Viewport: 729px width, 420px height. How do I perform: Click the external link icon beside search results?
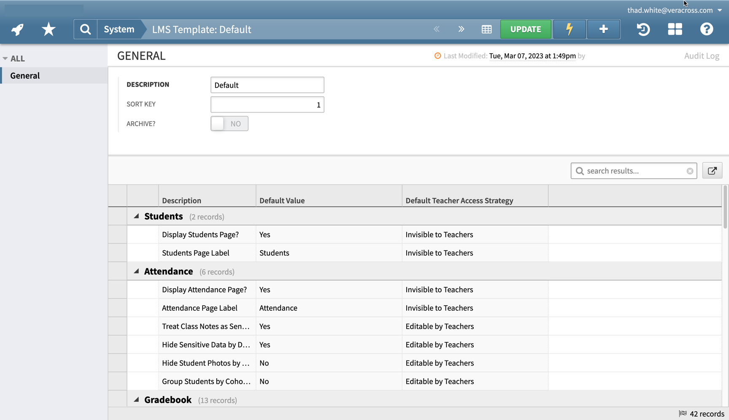[x=712, y=171]
